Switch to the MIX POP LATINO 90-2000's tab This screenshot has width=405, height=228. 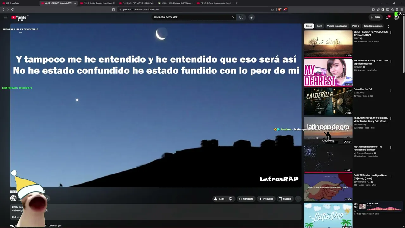136,3
